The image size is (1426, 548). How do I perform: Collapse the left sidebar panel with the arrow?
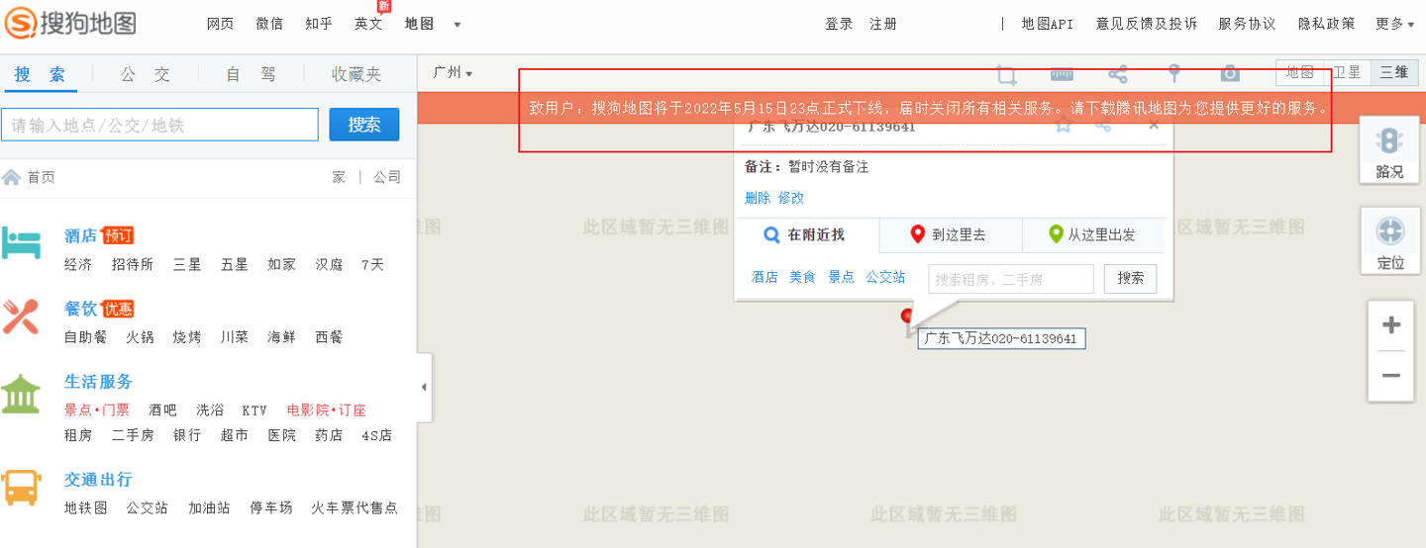[x=424, y=387]
